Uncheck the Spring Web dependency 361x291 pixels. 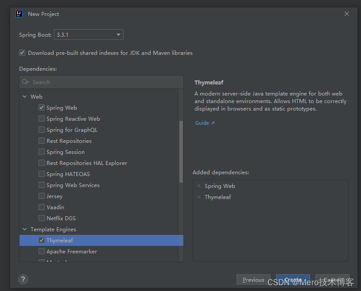42,107
